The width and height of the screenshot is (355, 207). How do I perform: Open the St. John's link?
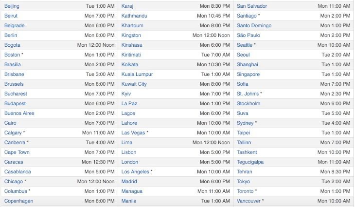(x=248, y=94)
